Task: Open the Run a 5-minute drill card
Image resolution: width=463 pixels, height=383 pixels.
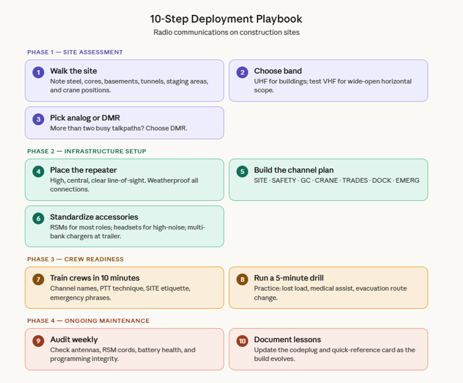Action: (x=328, y=288)
